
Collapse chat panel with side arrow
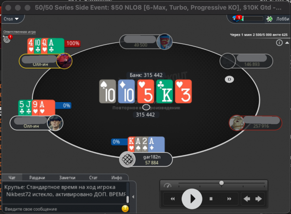click(x=133, y=197)
